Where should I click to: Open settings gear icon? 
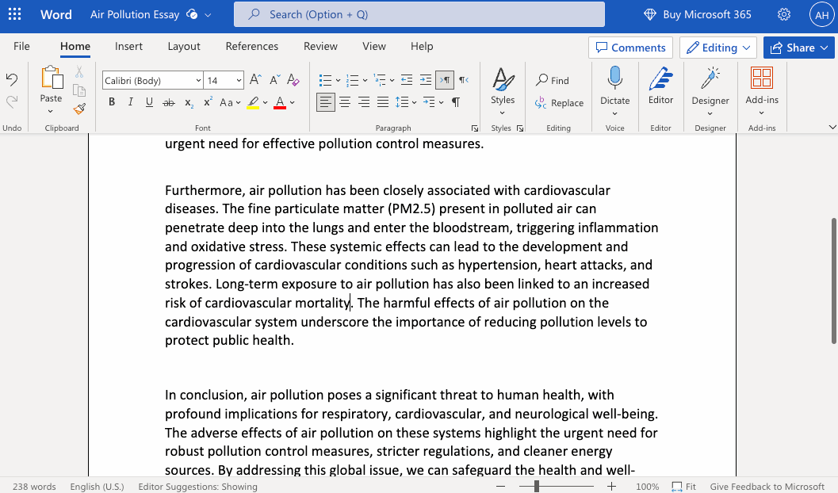click(x=784, y=14)
